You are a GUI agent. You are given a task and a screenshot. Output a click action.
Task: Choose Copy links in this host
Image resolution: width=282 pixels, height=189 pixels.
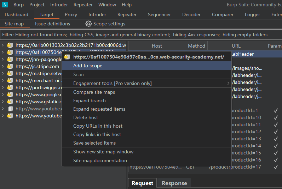(146, 134)
